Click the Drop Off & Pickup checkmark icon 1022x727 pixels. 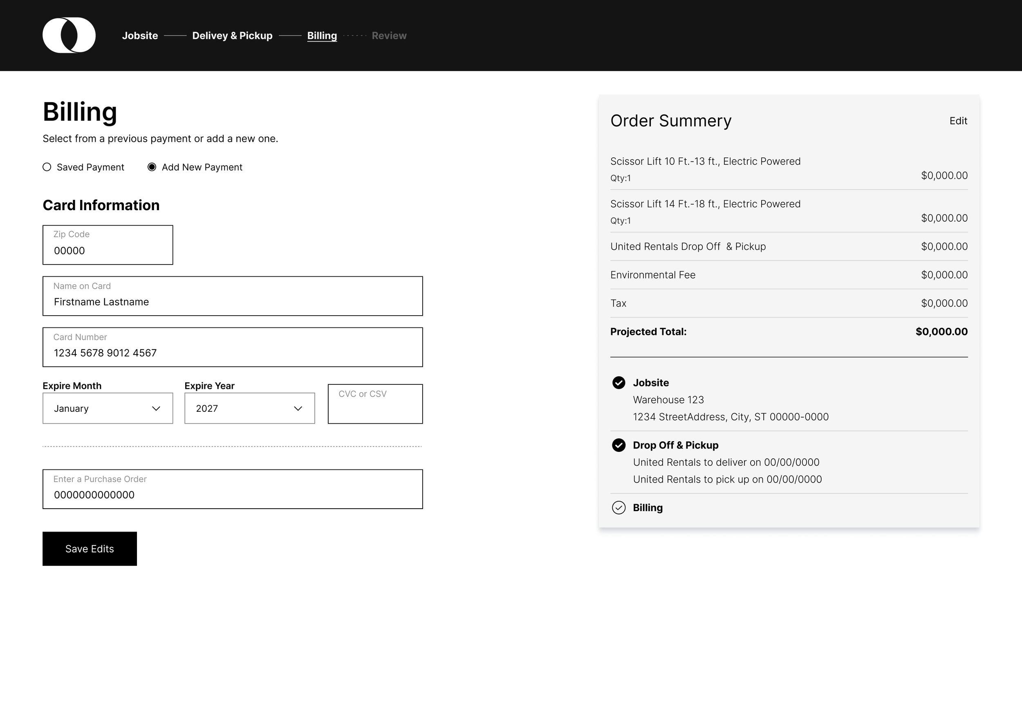(x=619, y=445)
